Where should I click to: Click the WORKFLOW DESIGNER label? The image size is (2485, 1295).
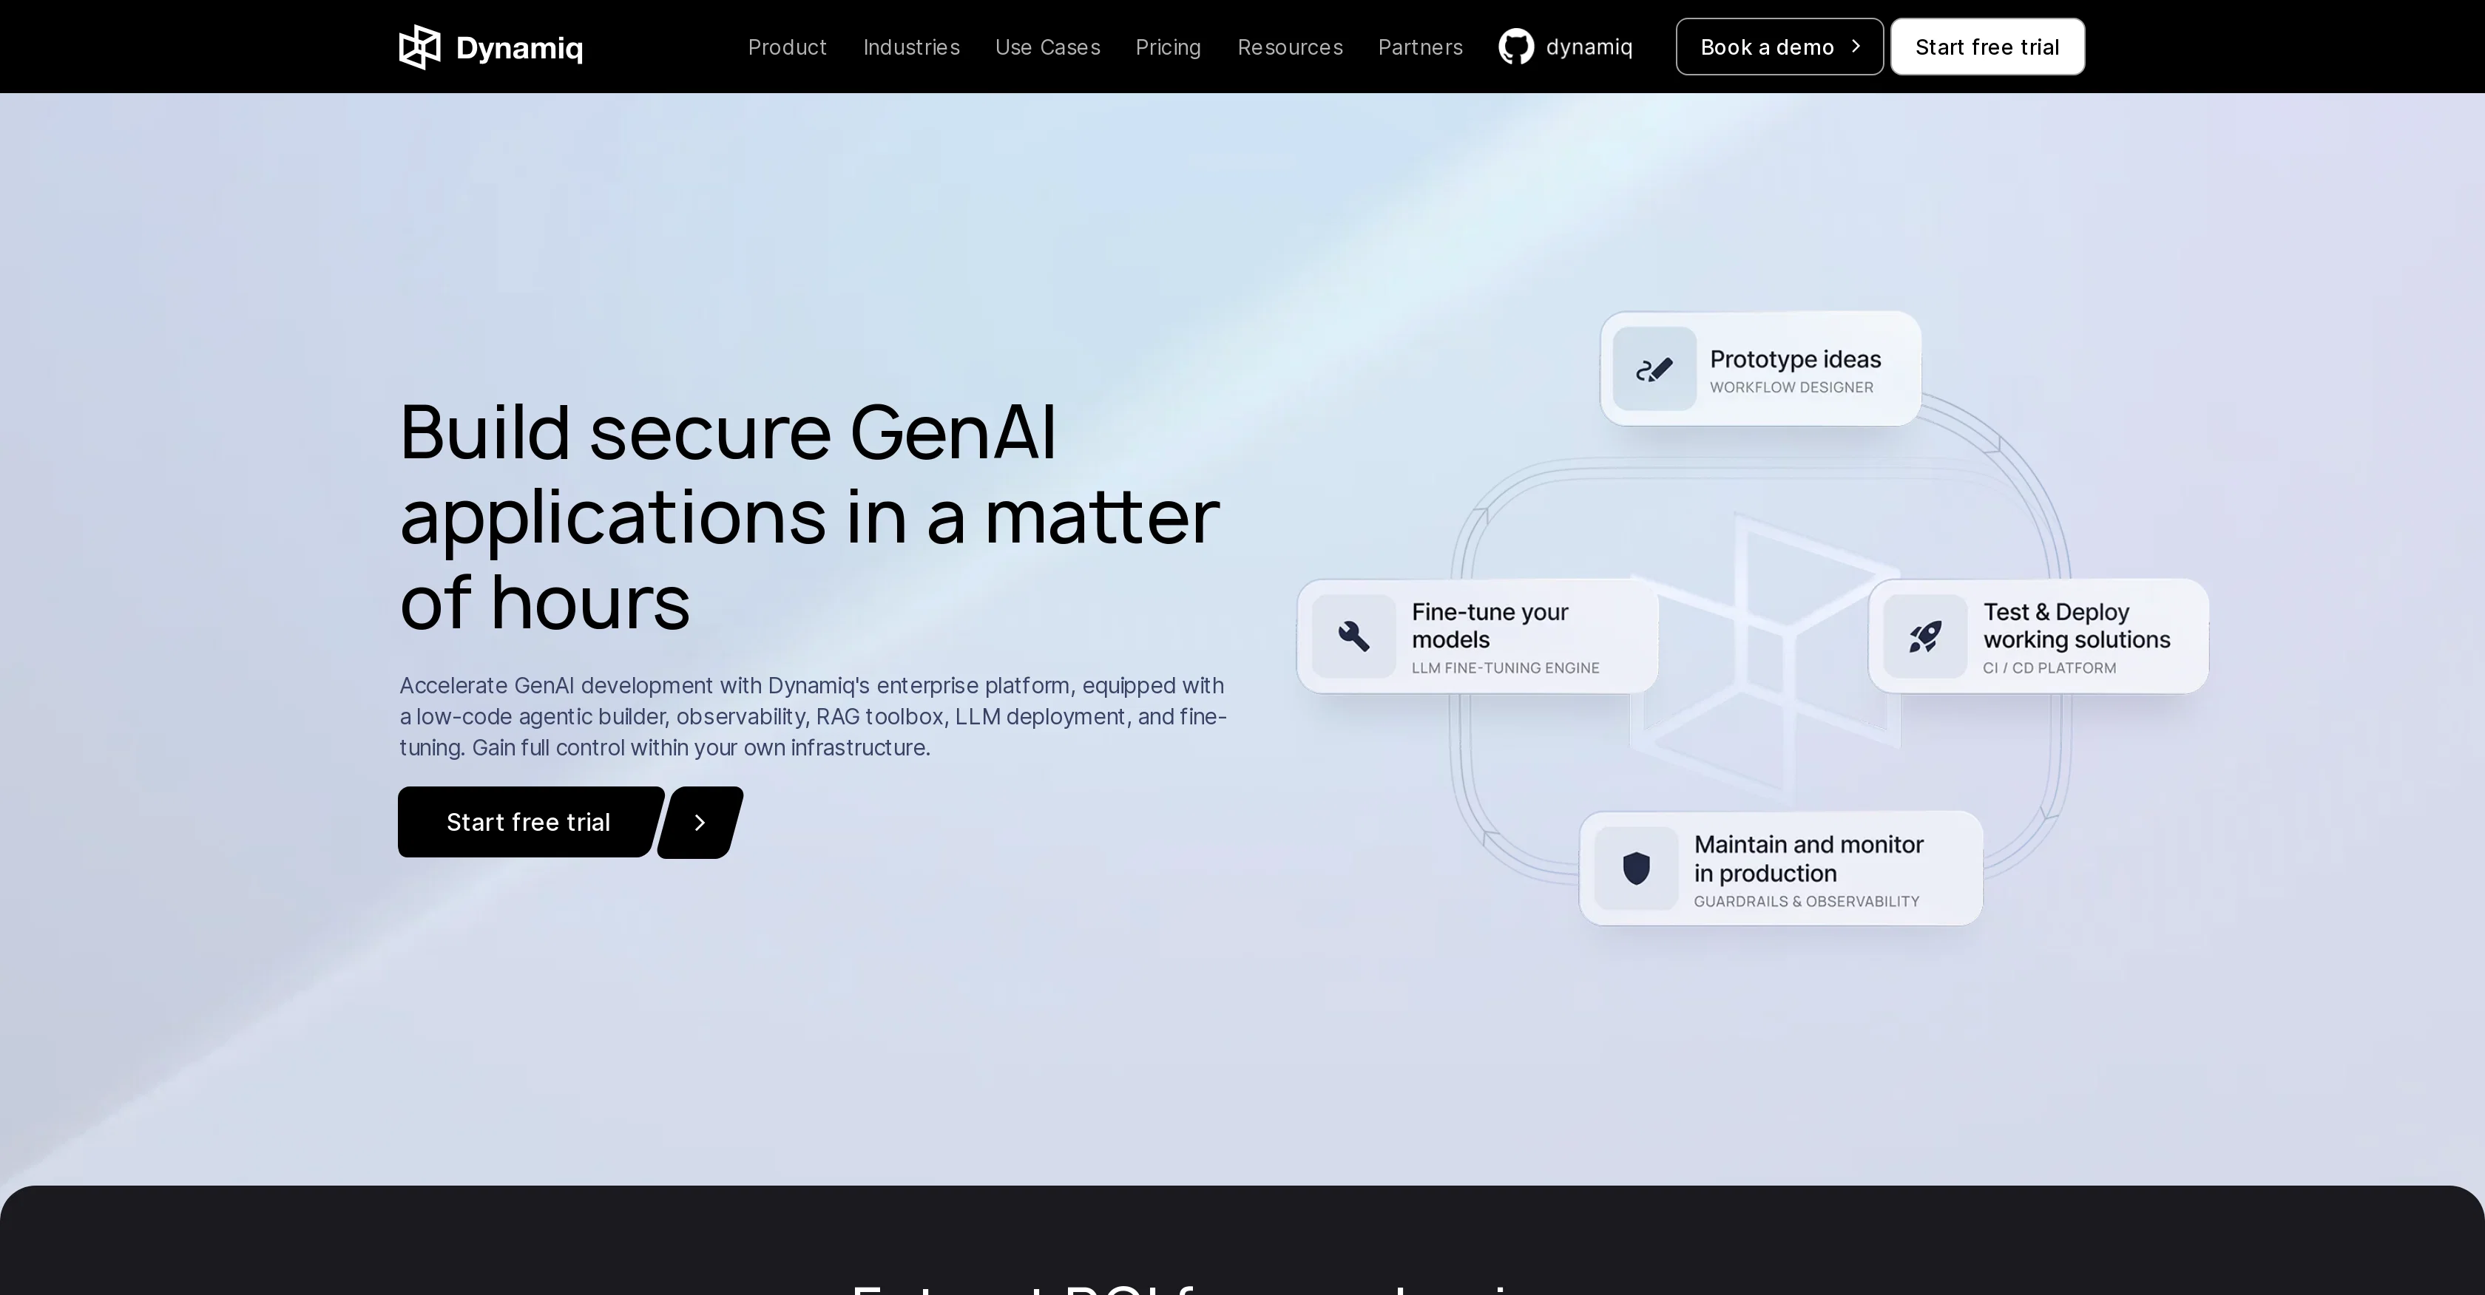pos(1791,387)
